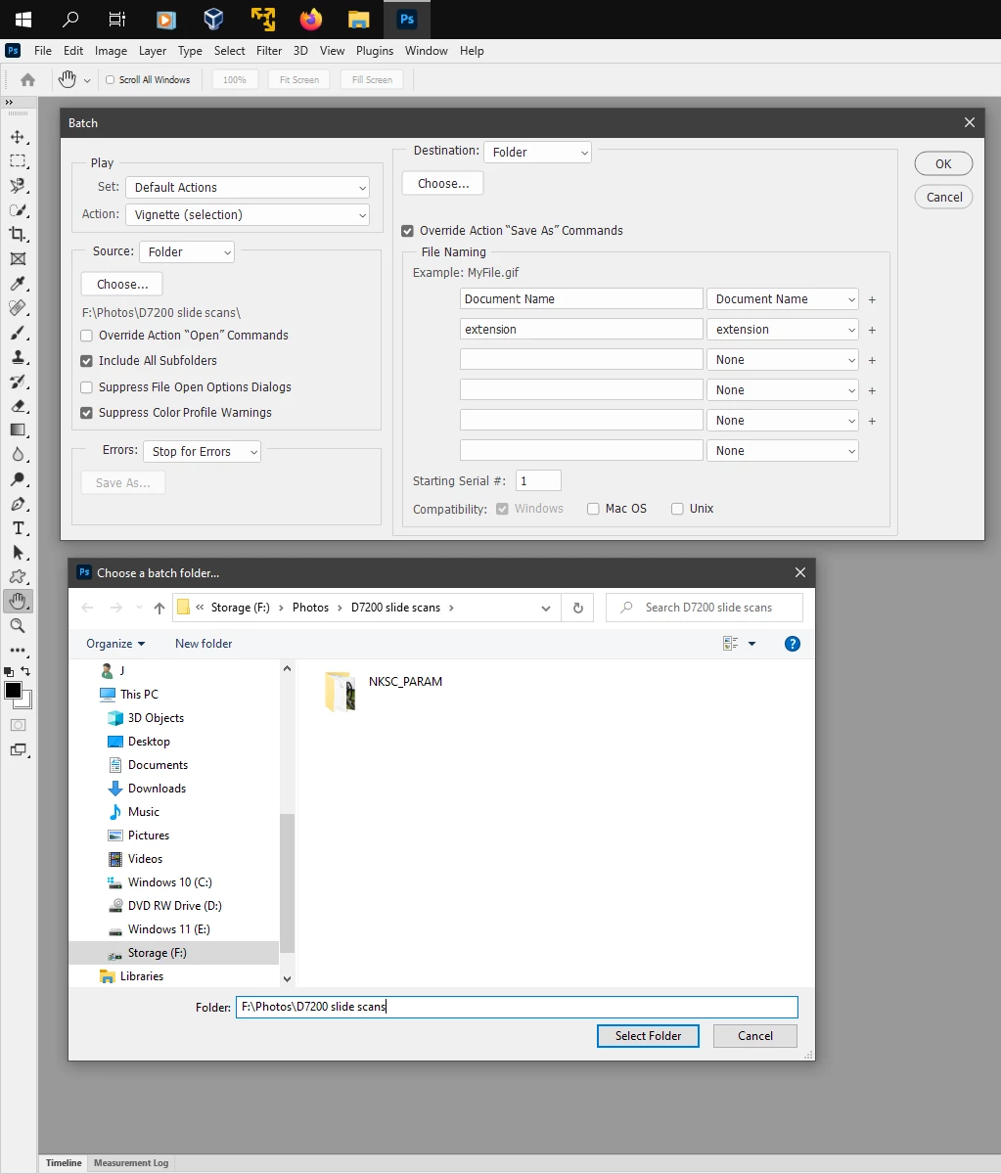
Task: Swap foreground and background colors
Action: [25, 671]
